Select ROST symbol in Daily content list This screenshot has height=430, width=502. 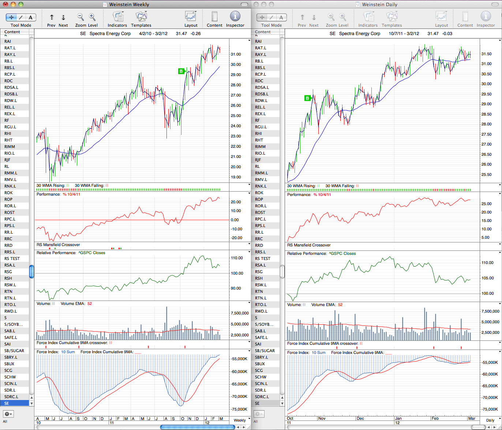pyautogui.click(x=265, y=212)
